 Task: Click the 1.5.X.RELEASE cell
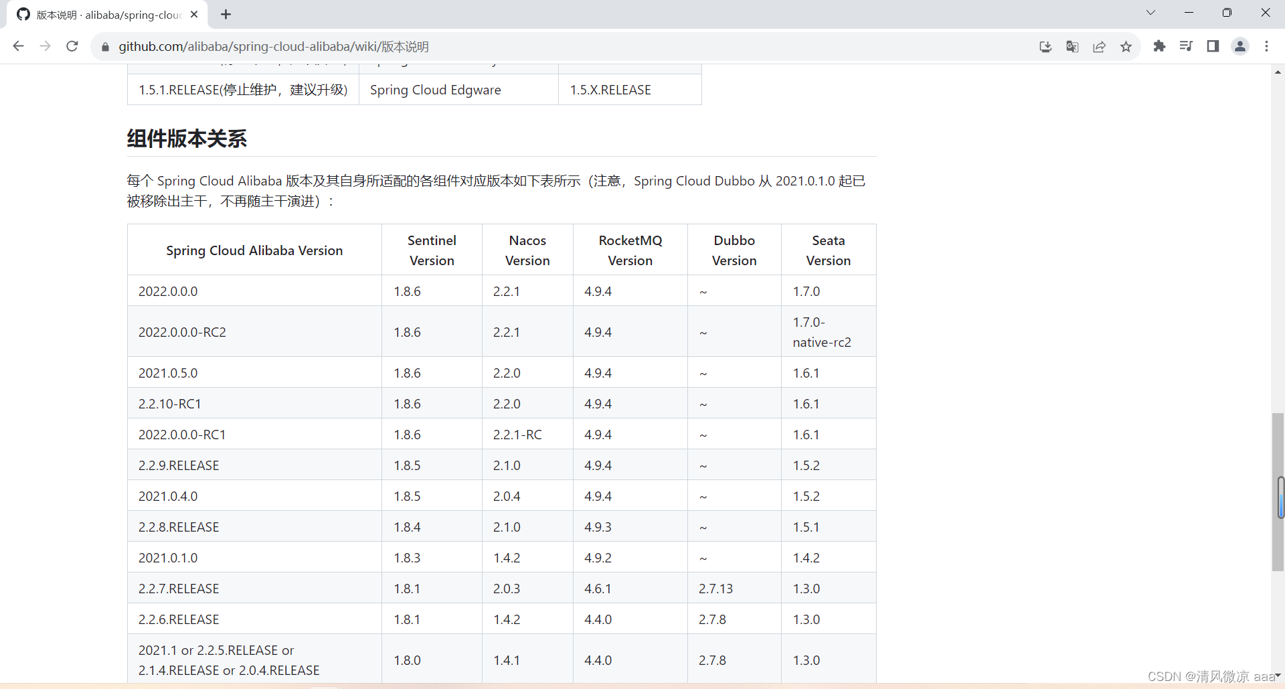click(630, 90)
